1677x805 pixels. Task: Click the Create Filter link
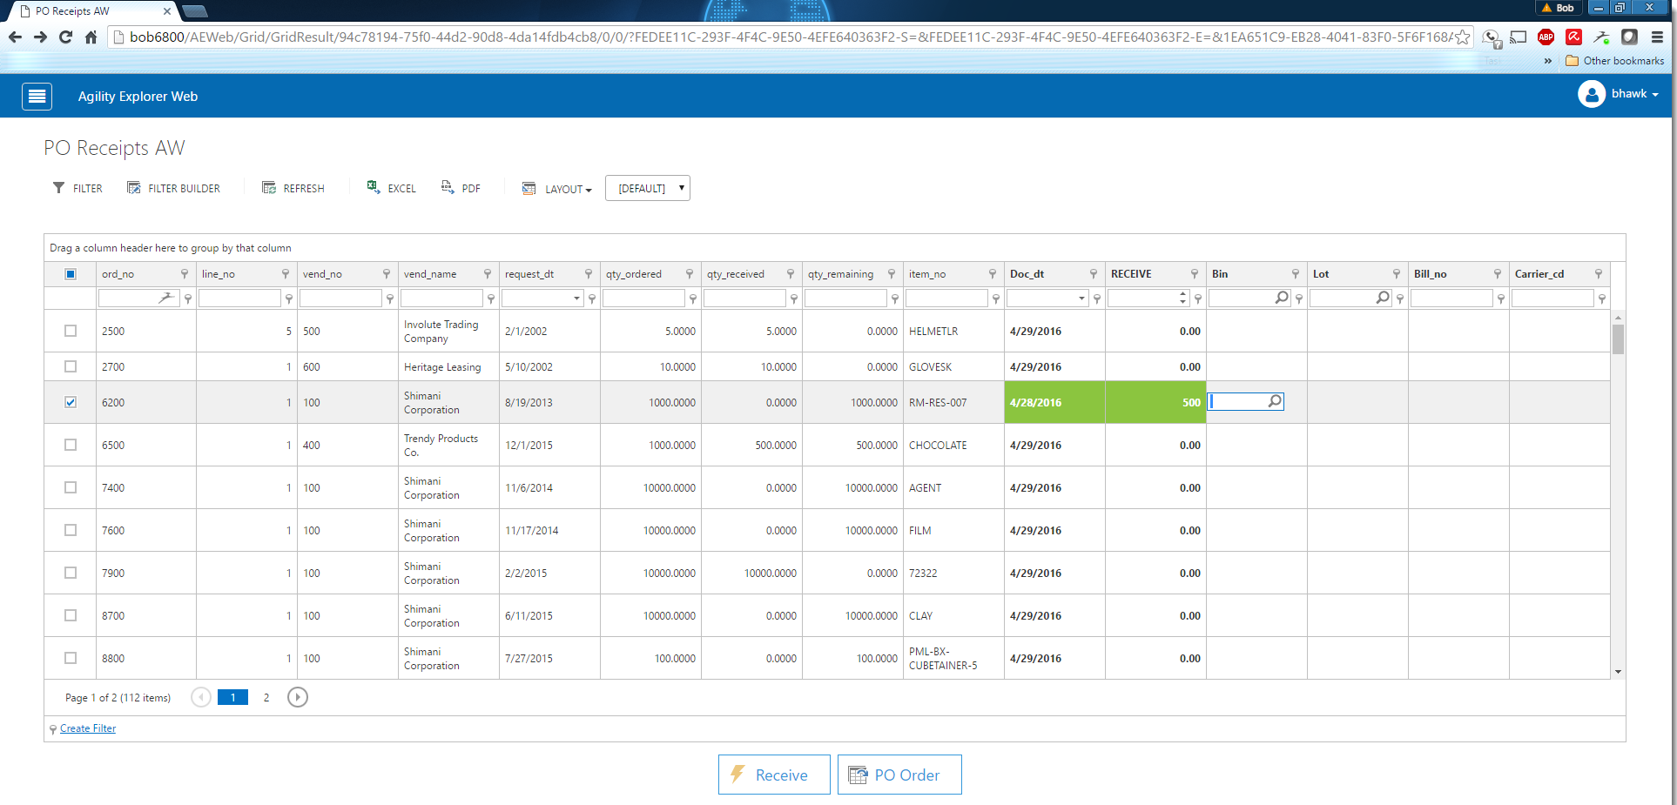[x=88, y=728]
